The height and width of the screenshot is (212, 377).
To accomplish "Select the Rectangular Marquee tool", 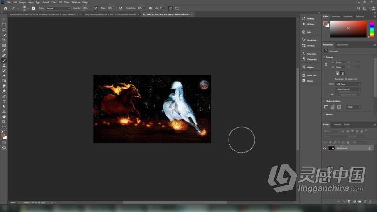I will 4,25.
